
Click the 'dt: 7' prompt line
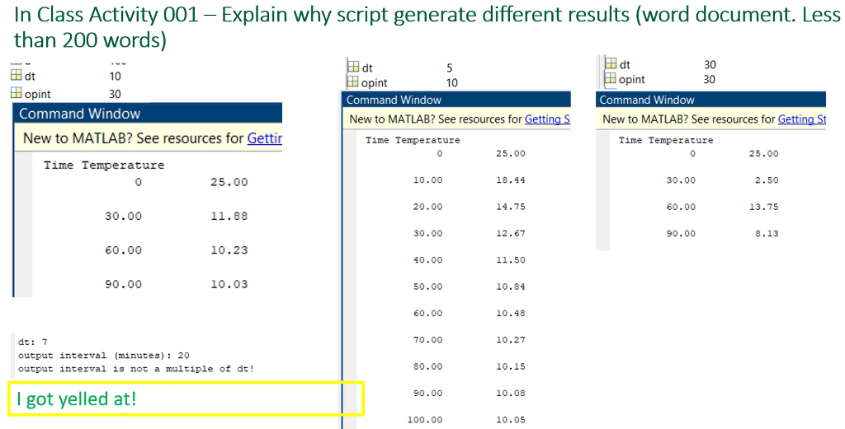[33, 342]
